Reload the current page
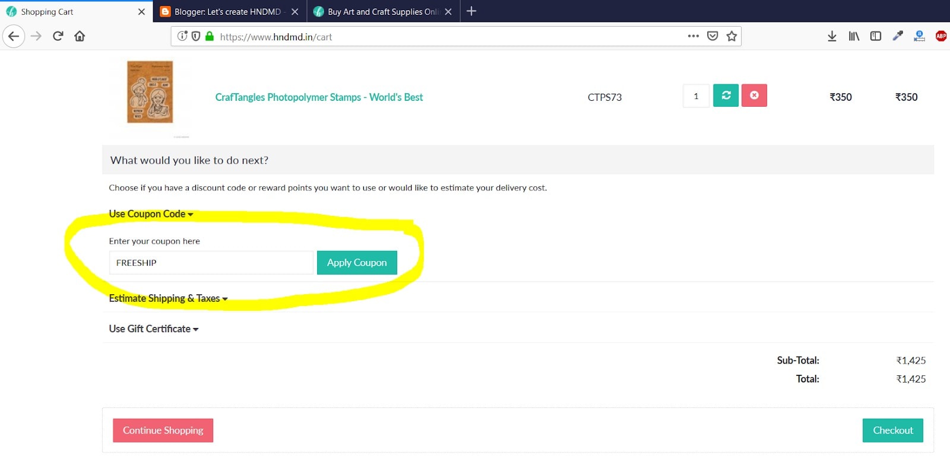 tap(58, 36)
